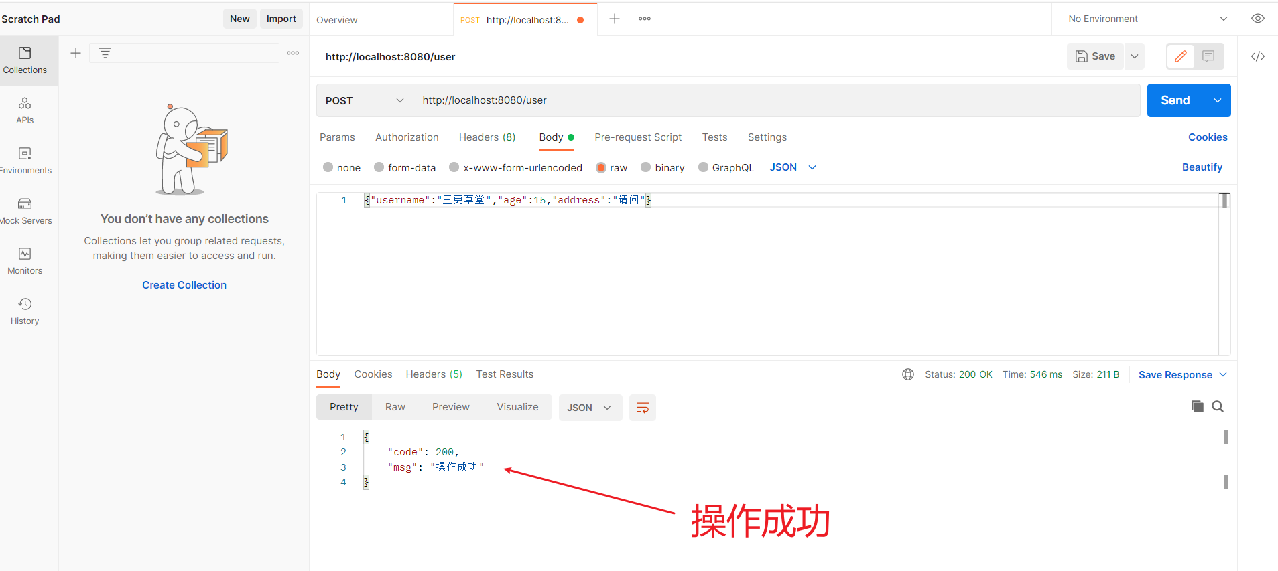Switch to the request Tests tab
Screen dimensions: 1278x571
click(x=714, y=137)
